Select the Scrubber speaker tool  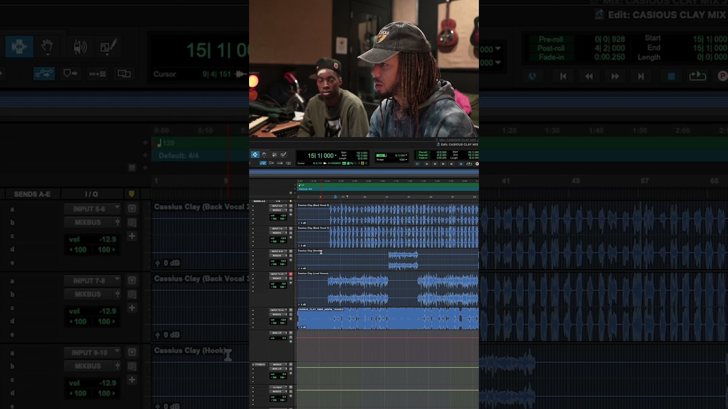(274, 155)
